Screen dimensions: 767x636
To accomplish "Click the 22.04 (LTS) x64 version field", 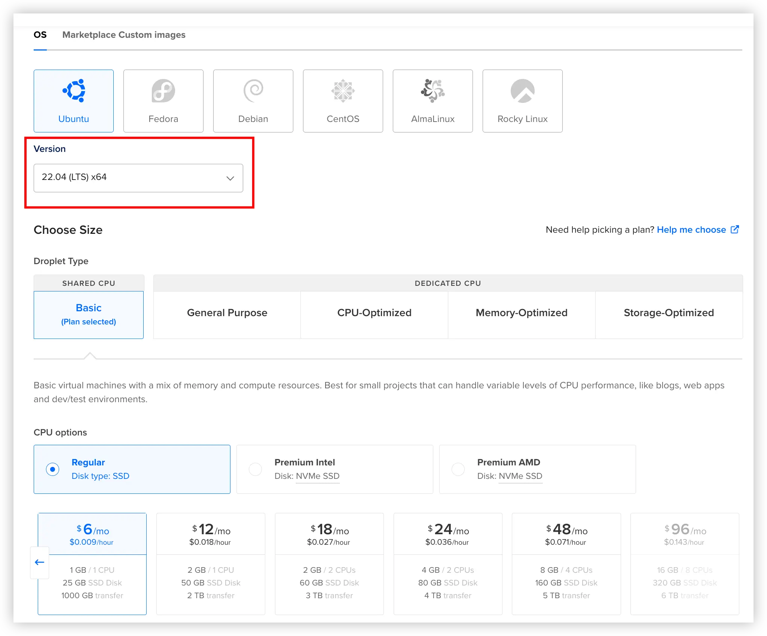I will pyautogui.click(x=138, y=178).
